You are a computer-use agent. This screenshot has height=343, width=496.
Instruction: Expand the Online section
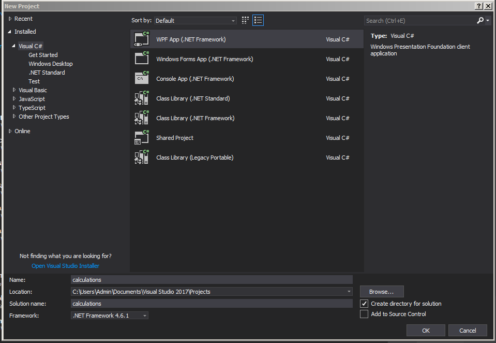tap(9, 131)
